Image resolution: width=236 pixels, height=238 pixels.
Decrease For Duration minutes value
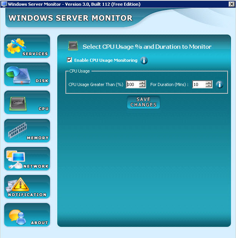(209, 86)
